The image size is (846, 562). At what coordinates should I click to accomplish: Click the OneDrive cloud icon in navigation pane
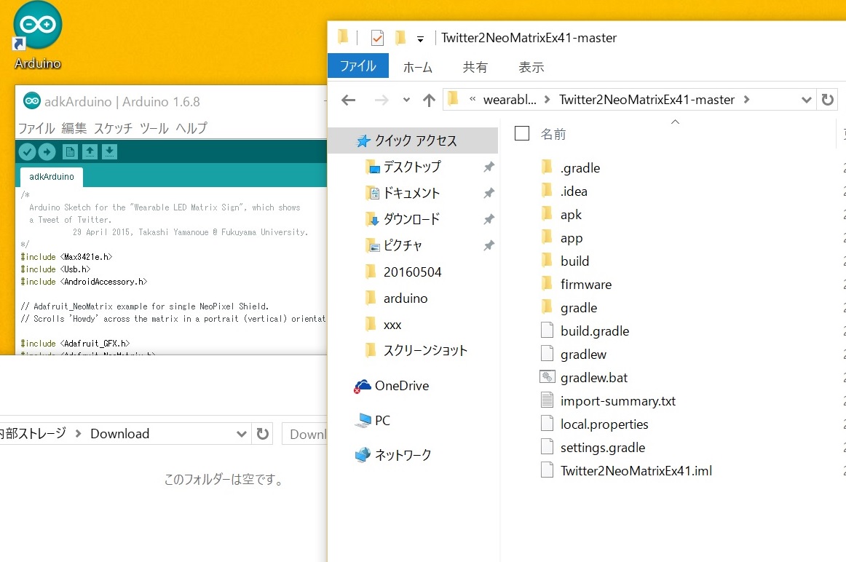pyautogui.click(x=363, y=386)
